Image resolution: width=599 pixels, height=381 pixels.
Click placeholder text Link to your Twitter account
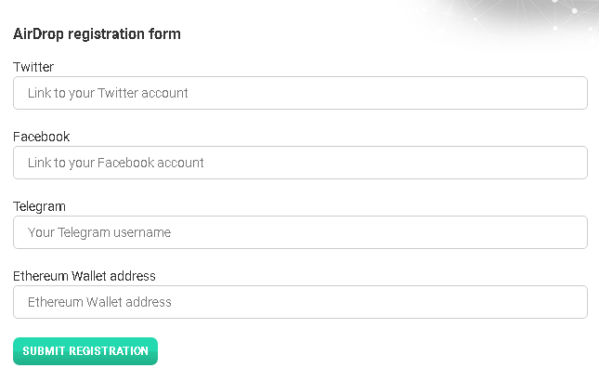click(108, 93)
